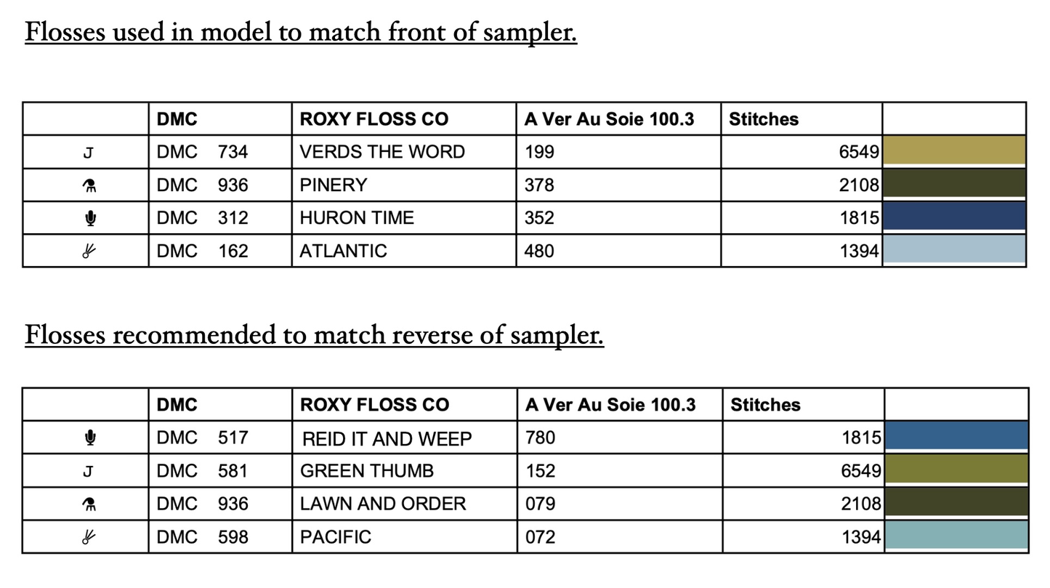Select the symbol beside REID IT AND WEEP
Screen dimensions: 1050x588
point(87,438)
